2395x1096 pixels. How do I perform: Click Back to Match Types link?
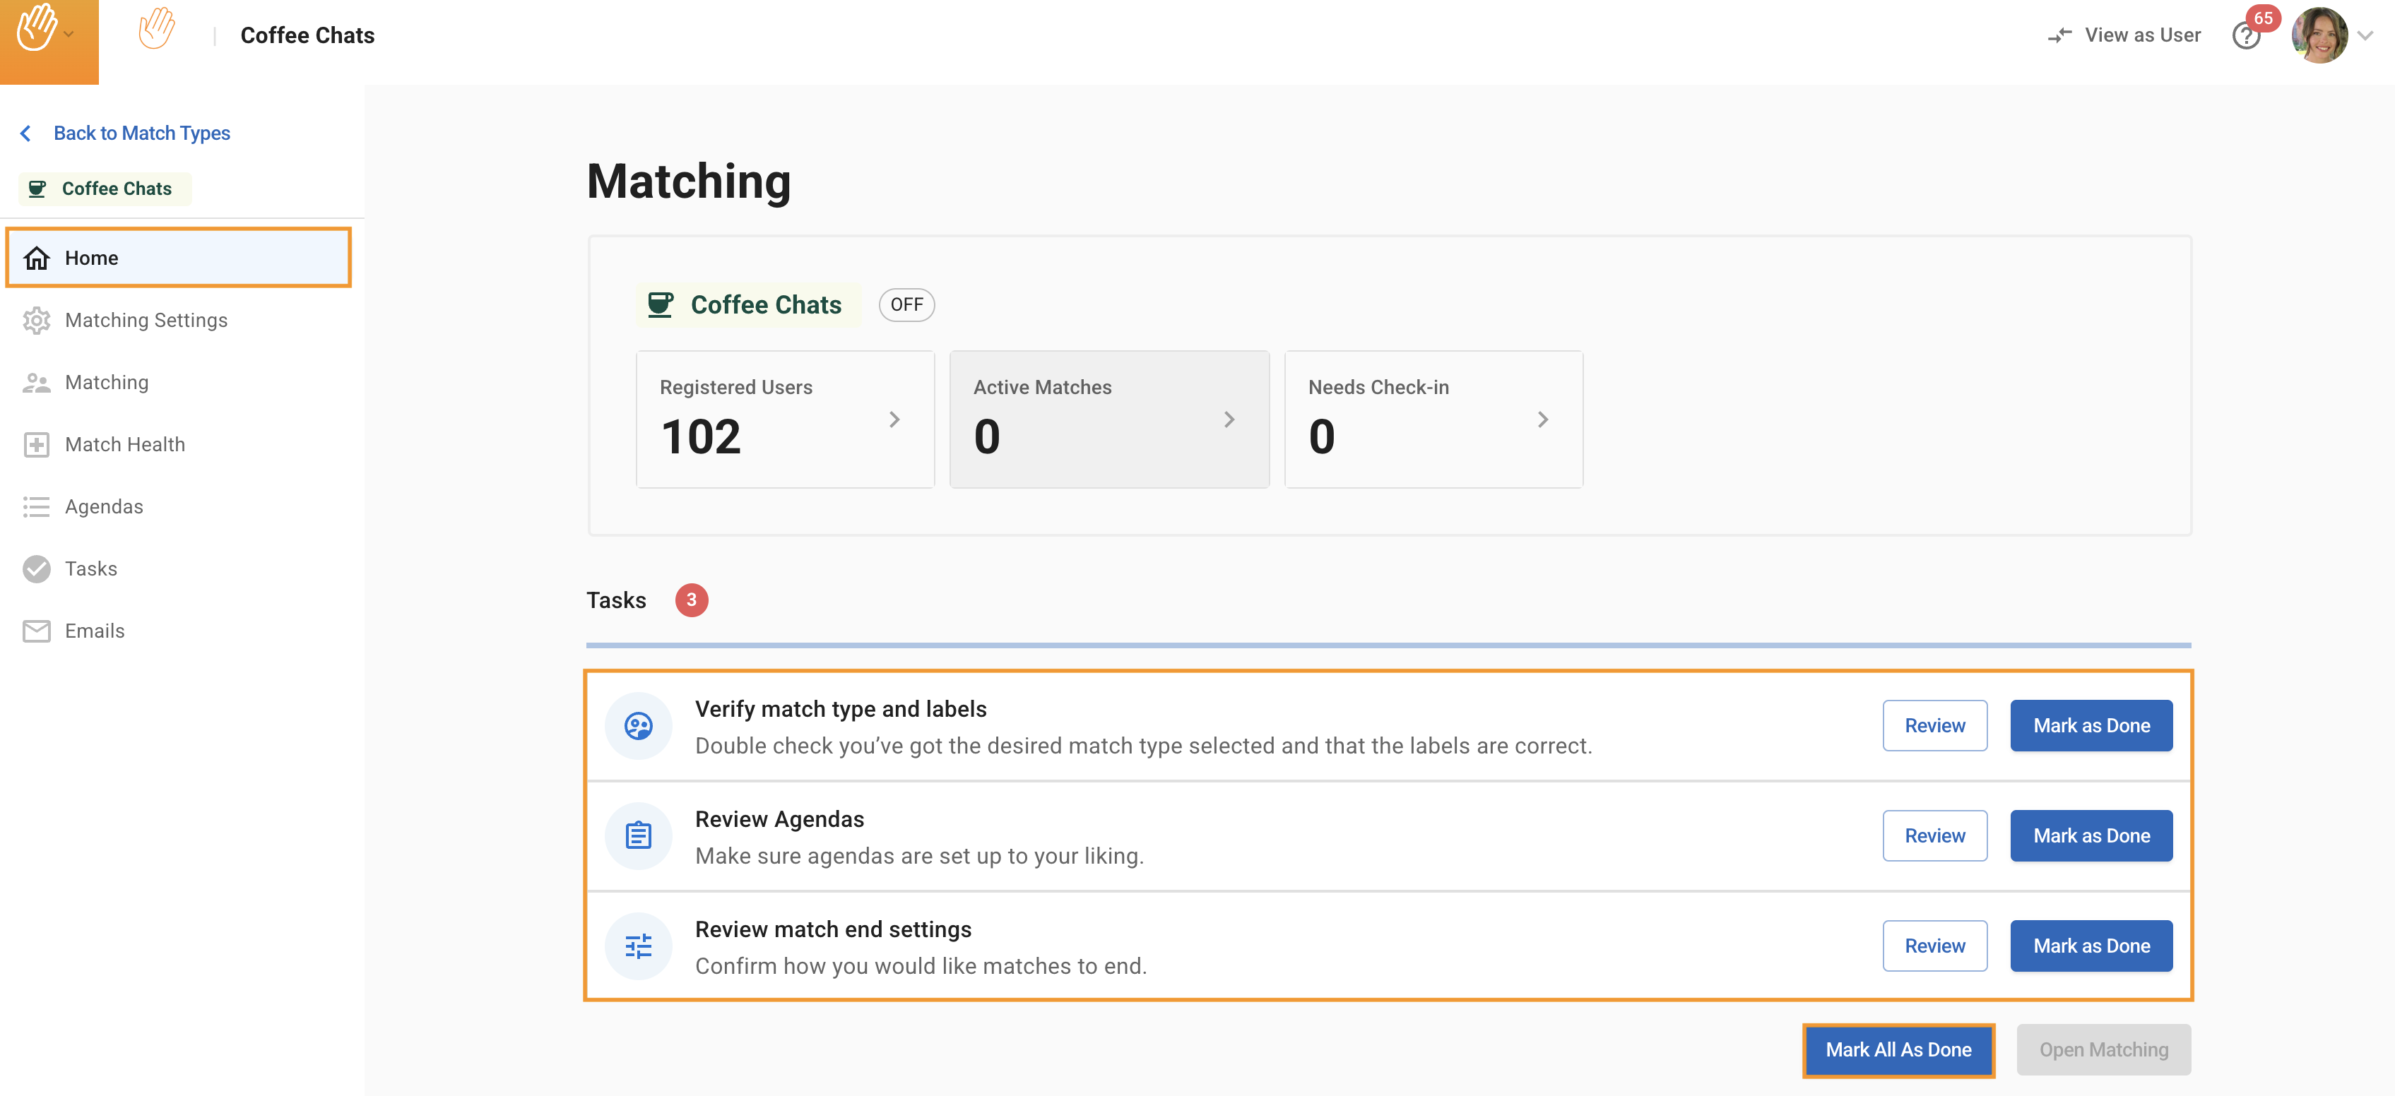coord(141,133)
